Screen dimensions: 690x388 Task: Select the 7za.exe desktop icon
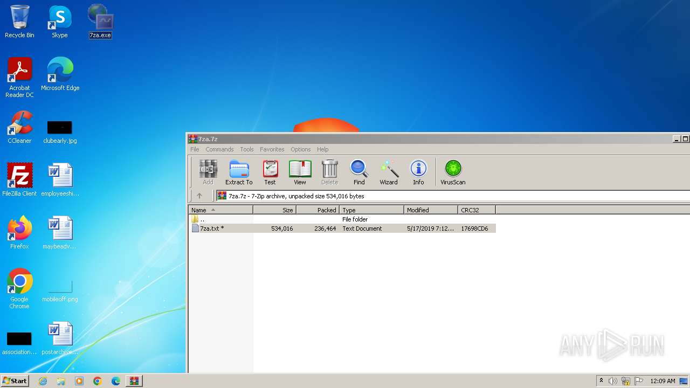(100, 22)
